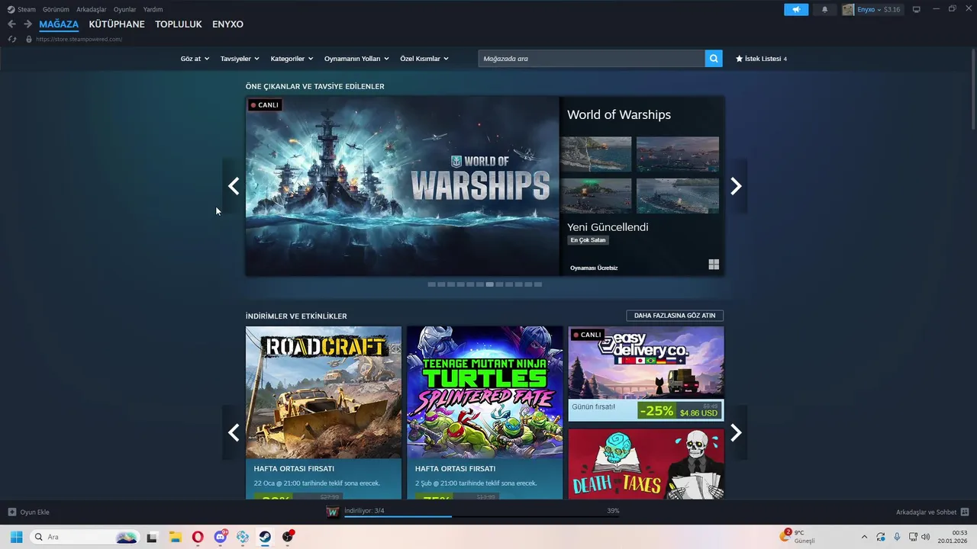Screen dimensions: 977x549
Task: Open the Yardım menu
Action: coord(153,9)
